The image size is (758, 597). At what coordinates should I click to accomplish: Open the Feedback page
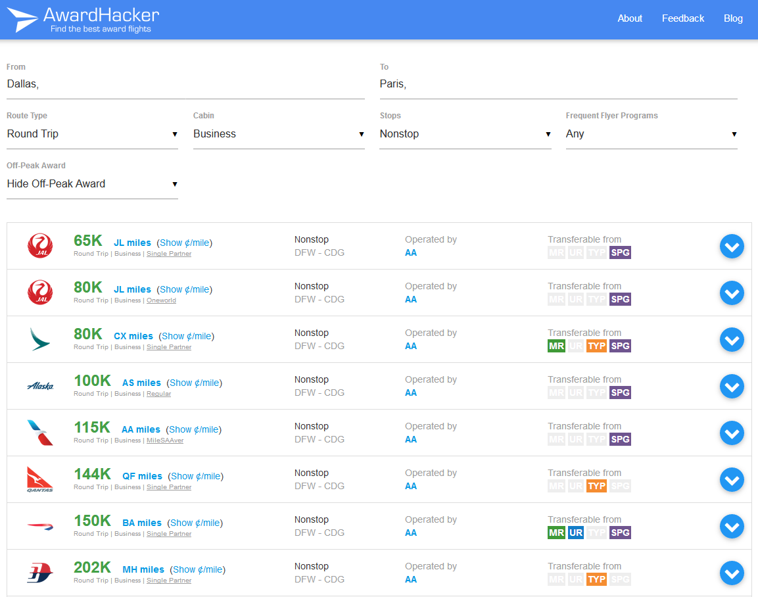click(683, 18)
